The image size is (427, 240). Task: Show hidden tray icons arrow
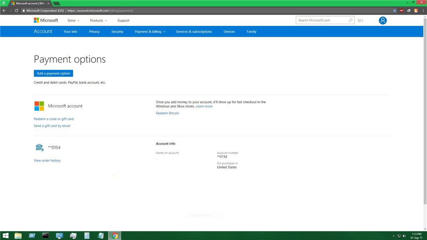(x=394, y=236)
